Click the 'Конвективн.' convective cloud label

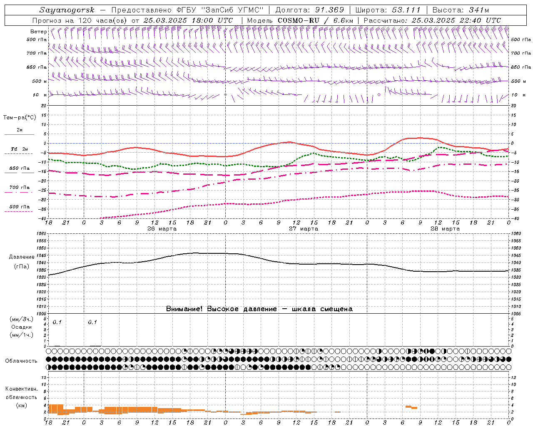tap(22, 389)
